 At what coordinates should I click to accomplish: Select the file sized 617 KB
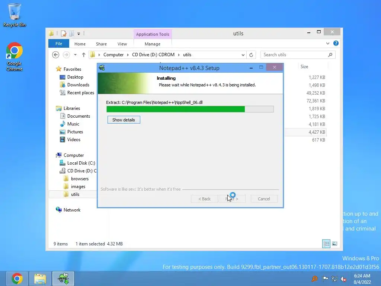(318, 140)
